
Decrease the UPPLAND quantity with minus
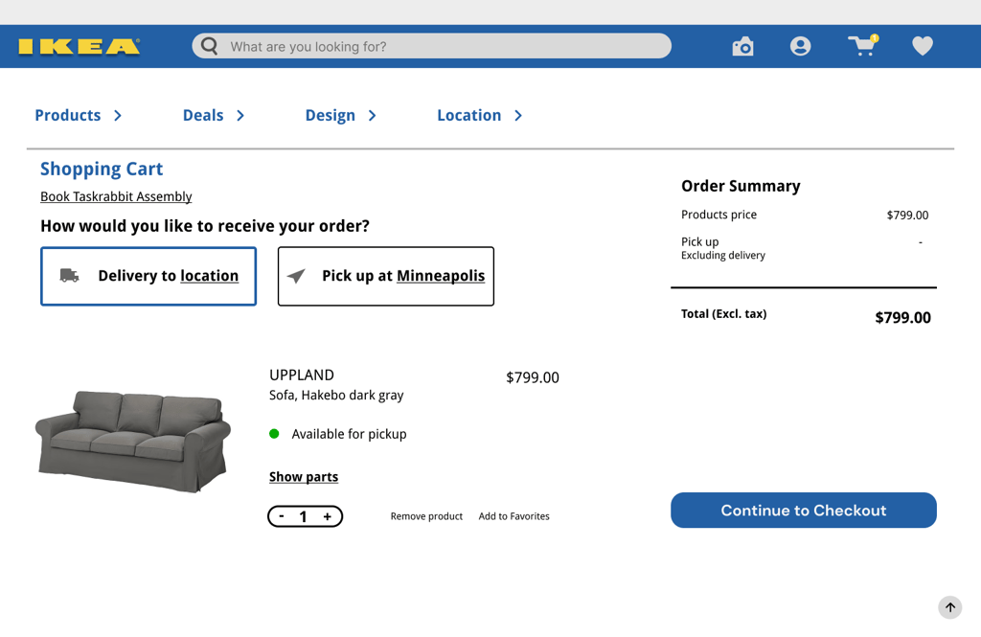[x=282, y=516]
